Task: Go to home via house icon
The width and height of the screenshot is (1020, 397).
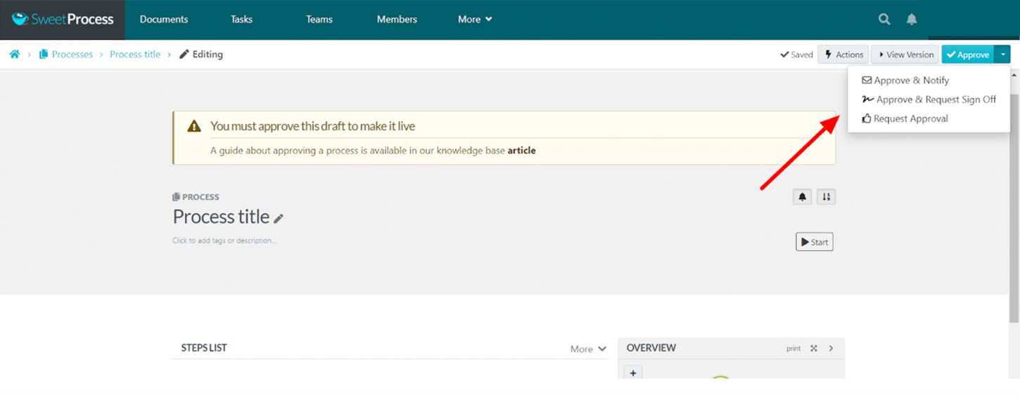Action: [x=14, y=54]
